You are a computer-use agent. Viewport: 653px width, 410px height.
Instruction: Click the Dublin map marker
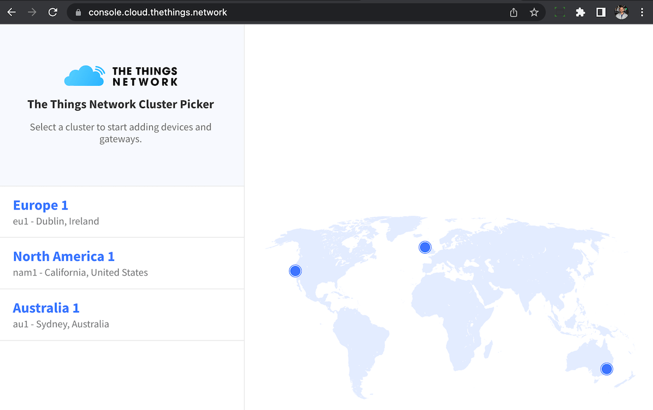point(425,247)
